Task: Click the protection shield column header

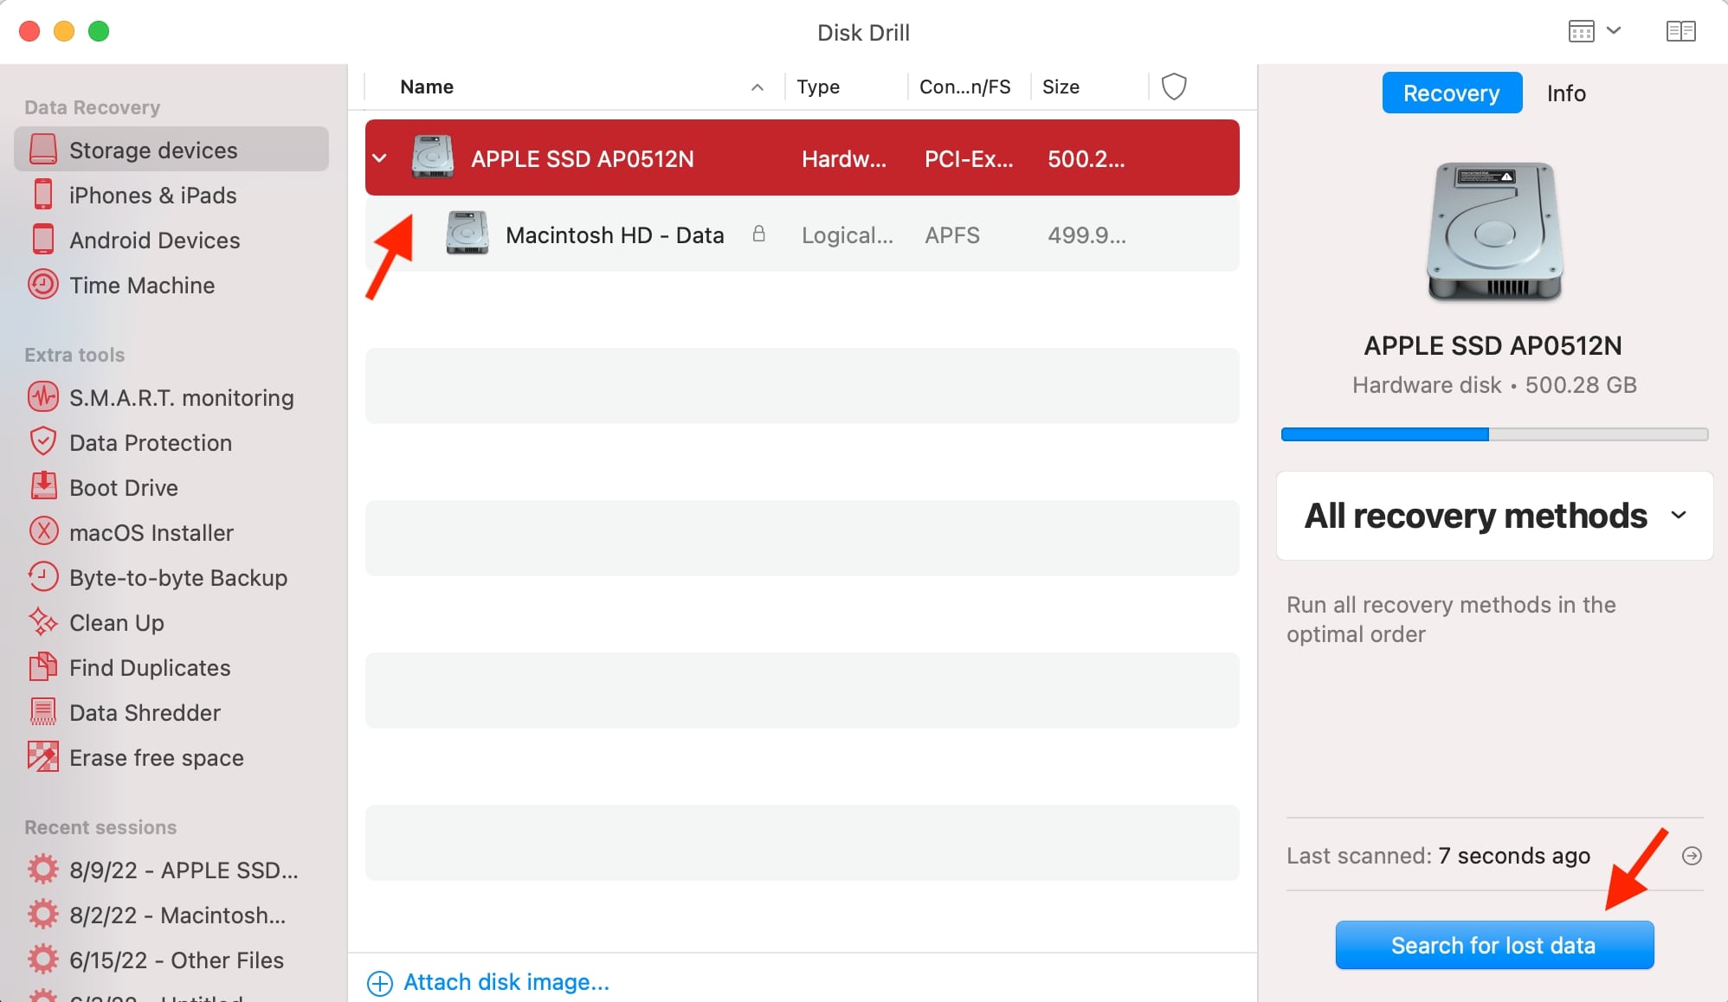Action: pos(1173,87)
